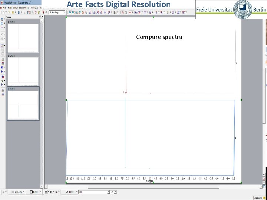Screen dimensions: 267x200
Task: Open the page fit zoom combo box
Action: click(57, 13)
